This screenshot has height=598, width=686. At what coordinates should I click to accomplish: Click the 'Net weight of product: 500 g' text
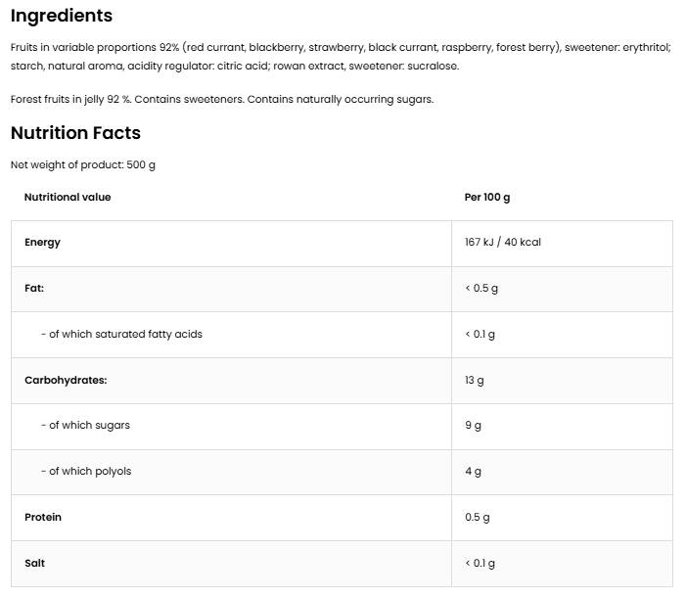coord(83,164)
